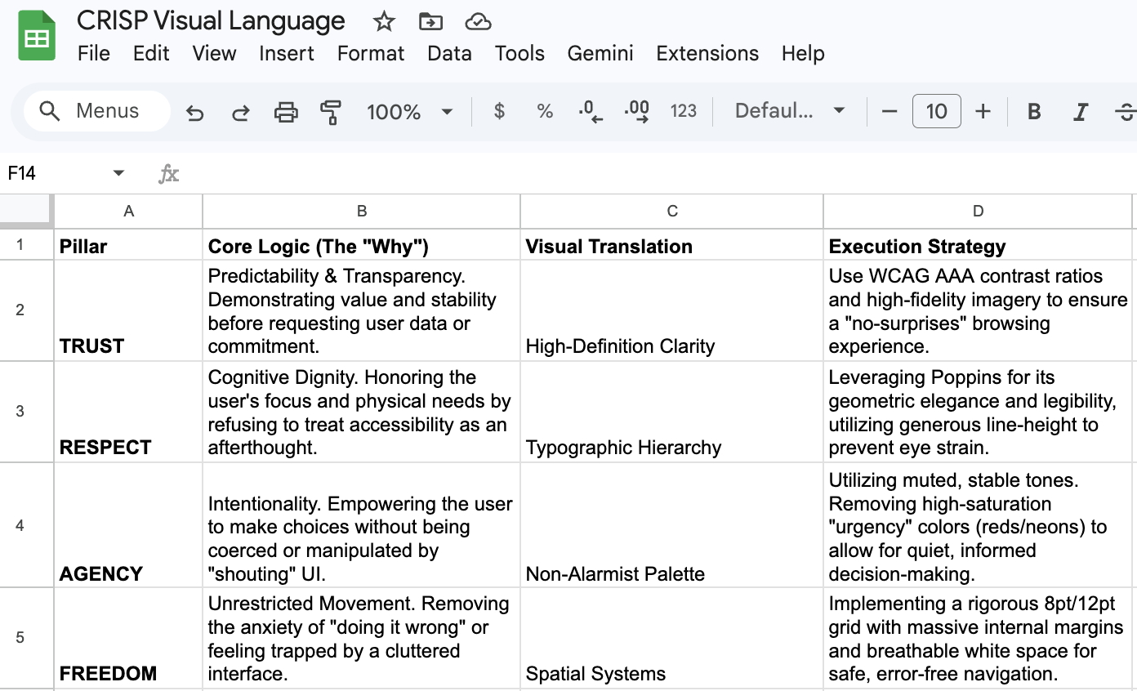Toggle bold formatting
This screenshot has width=1137, height=691.
[1034, 112]
